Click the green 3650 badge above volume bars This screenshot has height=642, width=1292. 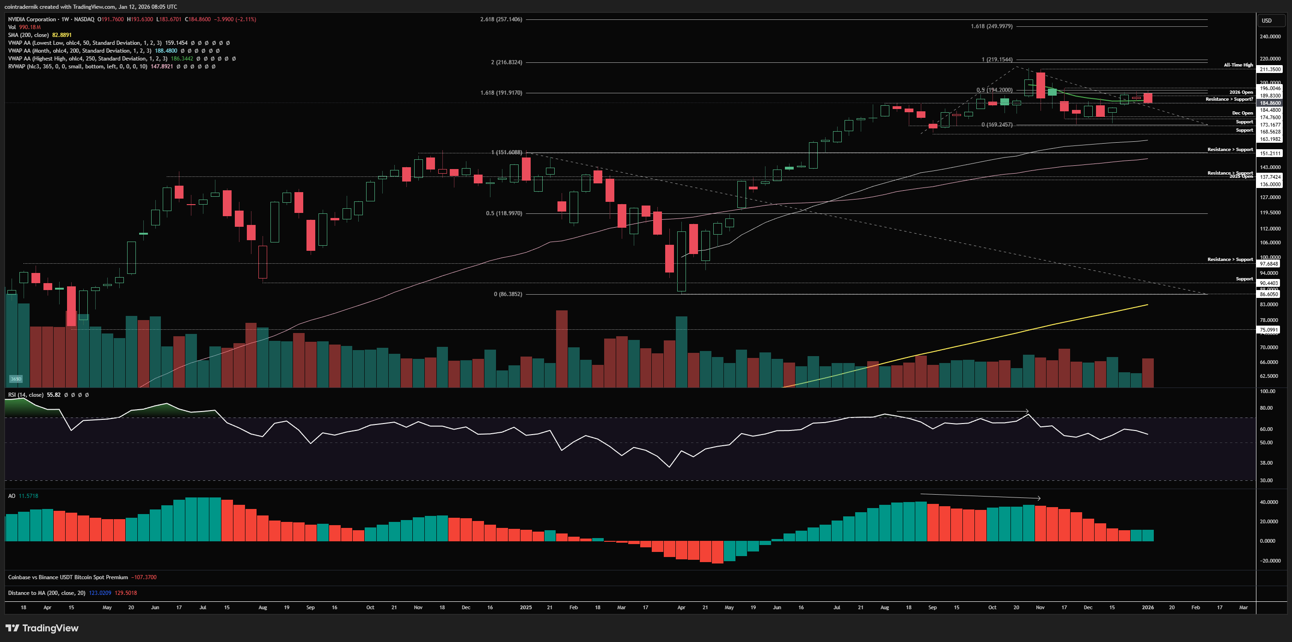(x=16, y=379)
